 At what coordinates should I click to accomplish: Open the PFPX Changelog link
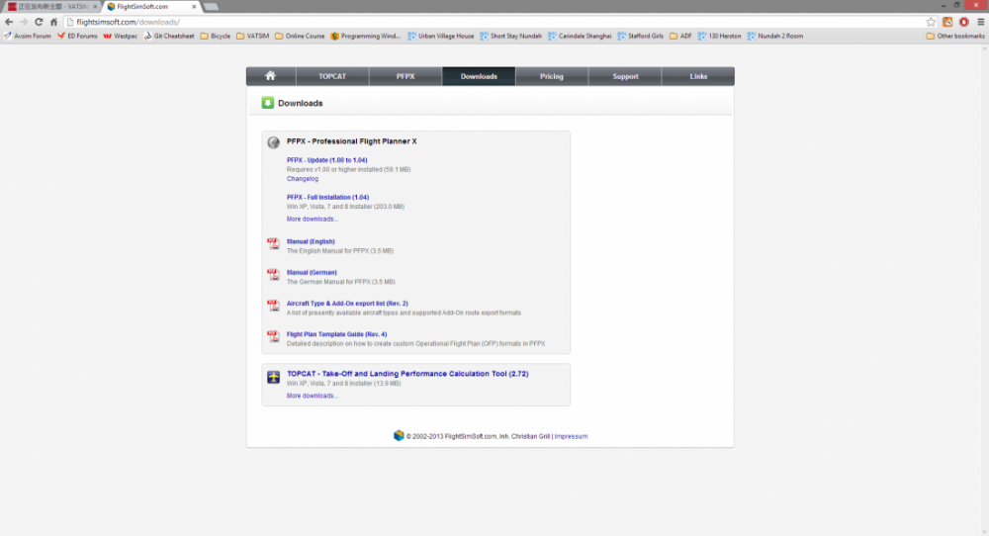point(303,178)
